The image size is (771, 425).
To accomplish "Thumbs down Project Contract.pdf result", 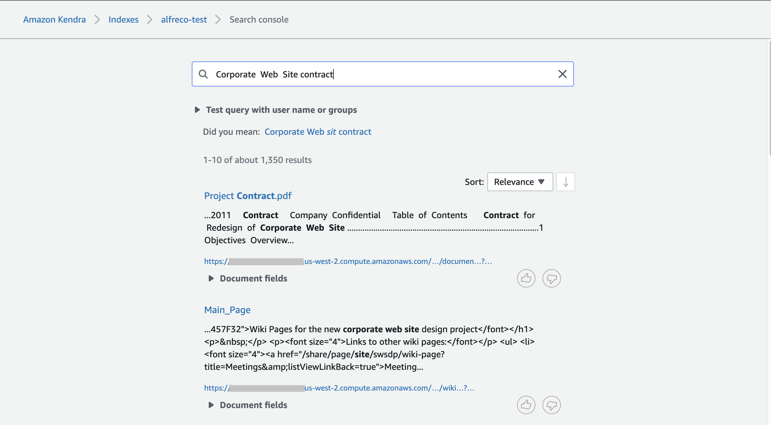I will (551, 278).
